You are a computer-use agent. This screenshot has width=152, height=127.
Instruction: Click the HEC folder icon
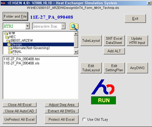[7, 37]
